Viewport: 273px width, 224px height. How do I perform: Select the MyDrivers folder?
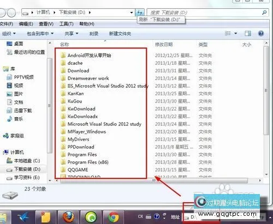coord(75,140)
